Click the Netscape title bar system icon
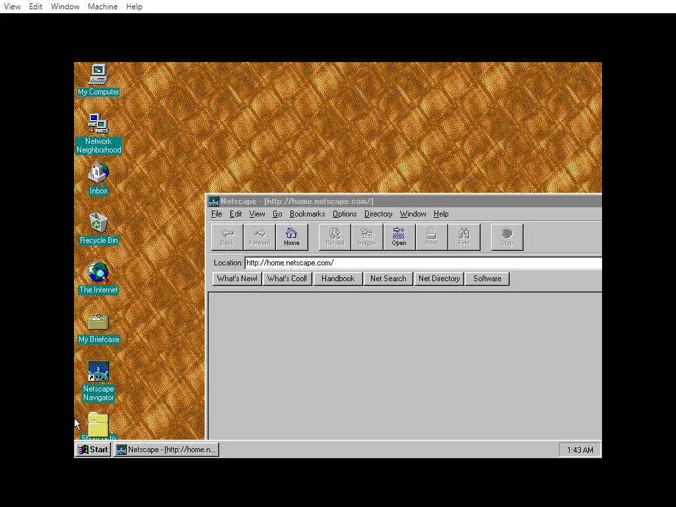The height and width of the screenshot is (507, 676). click(213, 201)
